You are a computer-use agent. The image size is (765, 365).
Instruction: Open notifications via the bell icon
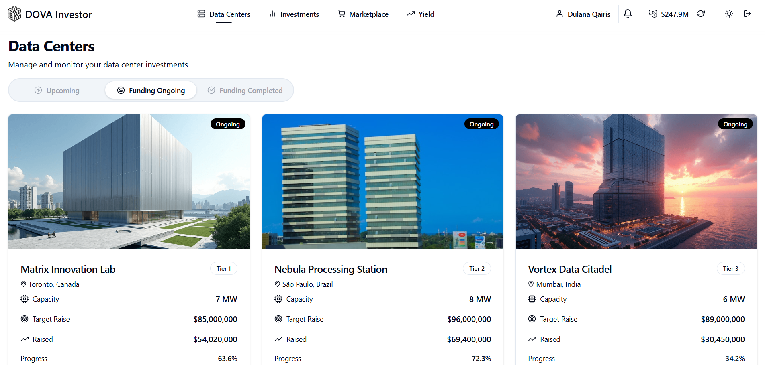[628, 14]
